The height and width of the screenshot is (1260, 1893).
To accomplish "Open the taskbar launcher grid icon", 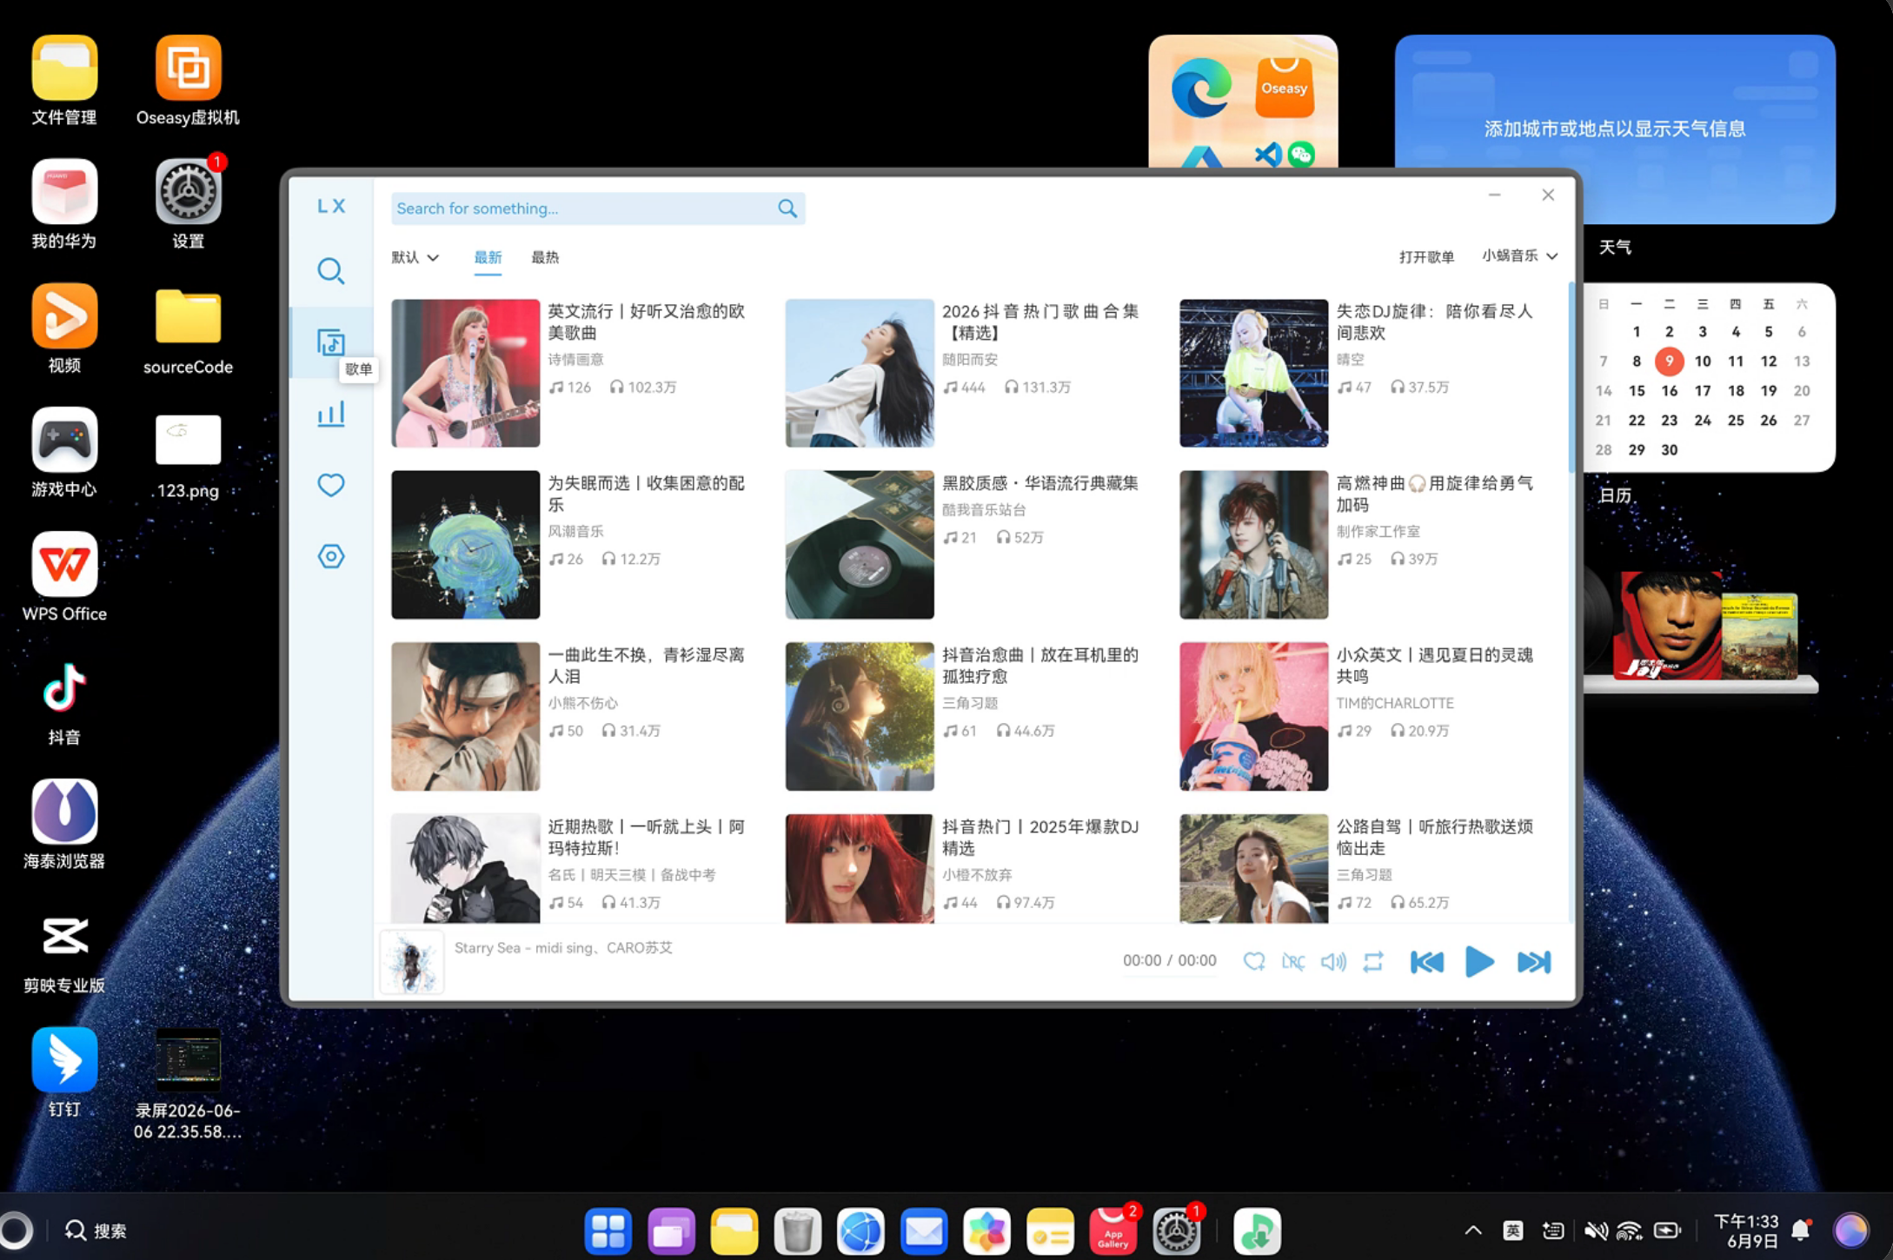I will pyautogui.click(x=608, y=1230).
